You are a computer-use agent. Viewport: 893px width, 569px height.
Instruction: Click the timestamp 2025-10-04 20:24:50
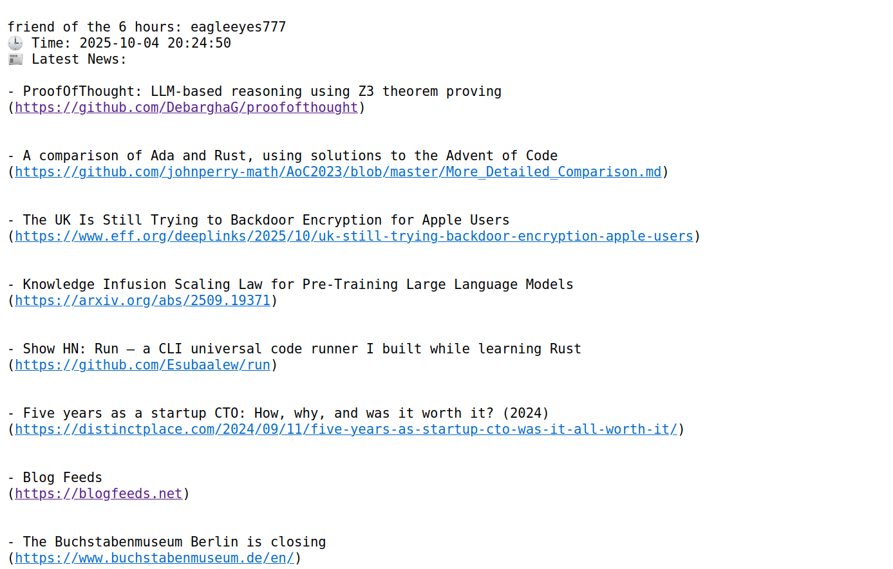(155, 43)
